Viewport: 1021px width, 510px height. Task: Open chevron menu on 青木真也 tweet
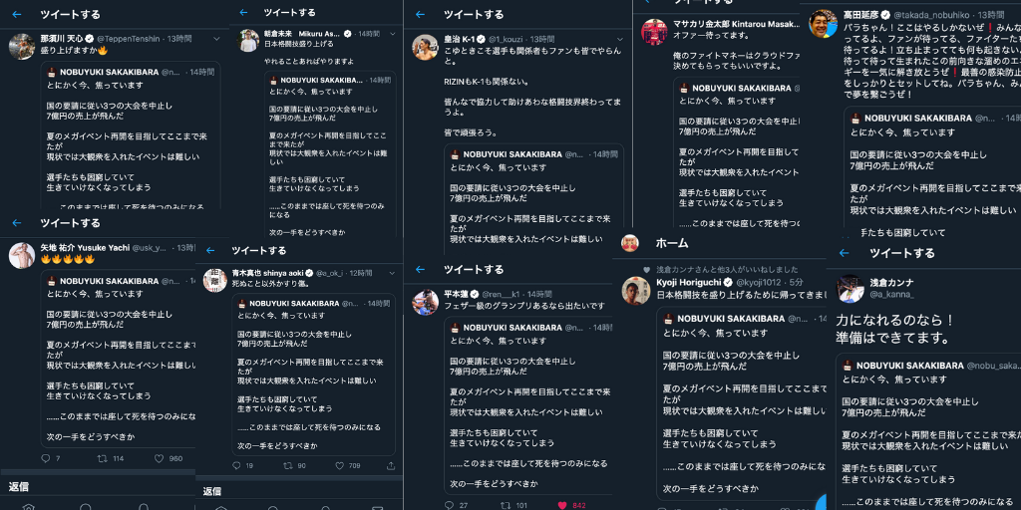point(392,273)
